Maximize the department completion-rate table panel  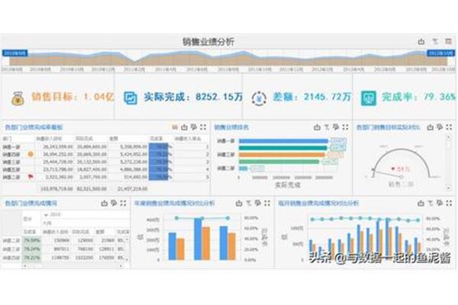coord(203,127)
